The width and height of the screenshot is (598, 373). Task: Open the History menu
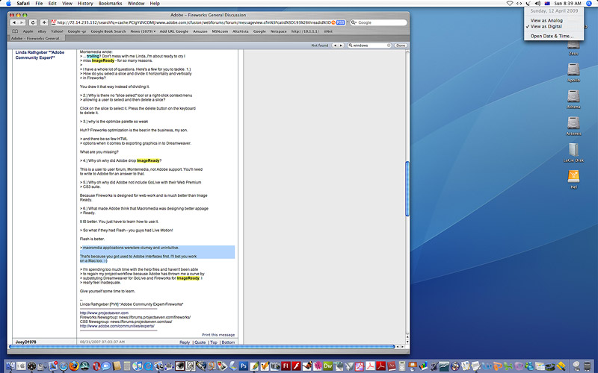(x=85, y=4)
